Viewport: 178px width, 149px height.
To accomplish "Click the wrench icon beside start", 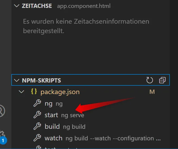I will click(37, 115).
